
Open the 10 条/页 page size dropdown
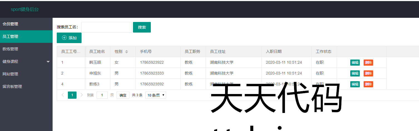(x=156, y=95)
